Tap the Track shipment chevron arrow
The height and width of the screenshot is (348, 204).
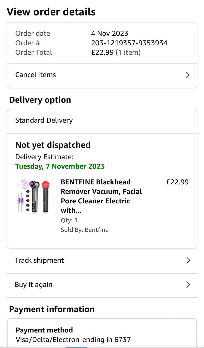pos(188,260)
